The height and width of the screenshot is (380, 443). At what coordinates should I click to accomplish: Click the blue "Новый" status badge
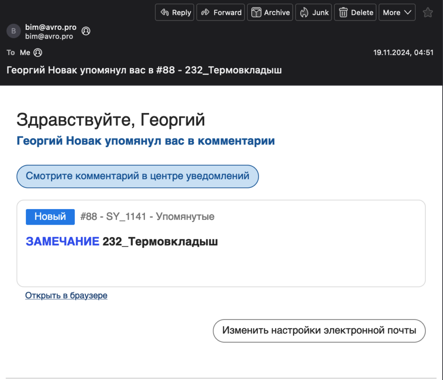click(x=50, y=217)
